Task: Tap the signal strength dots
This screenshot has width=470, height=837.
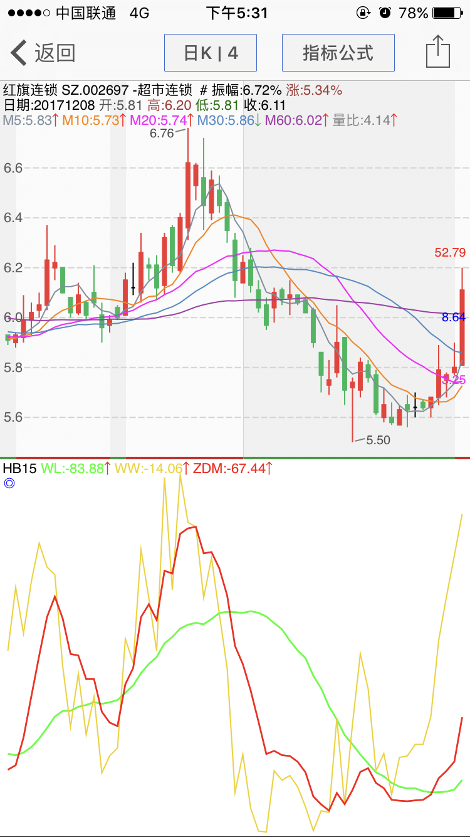Action: [x=29, y=13]
